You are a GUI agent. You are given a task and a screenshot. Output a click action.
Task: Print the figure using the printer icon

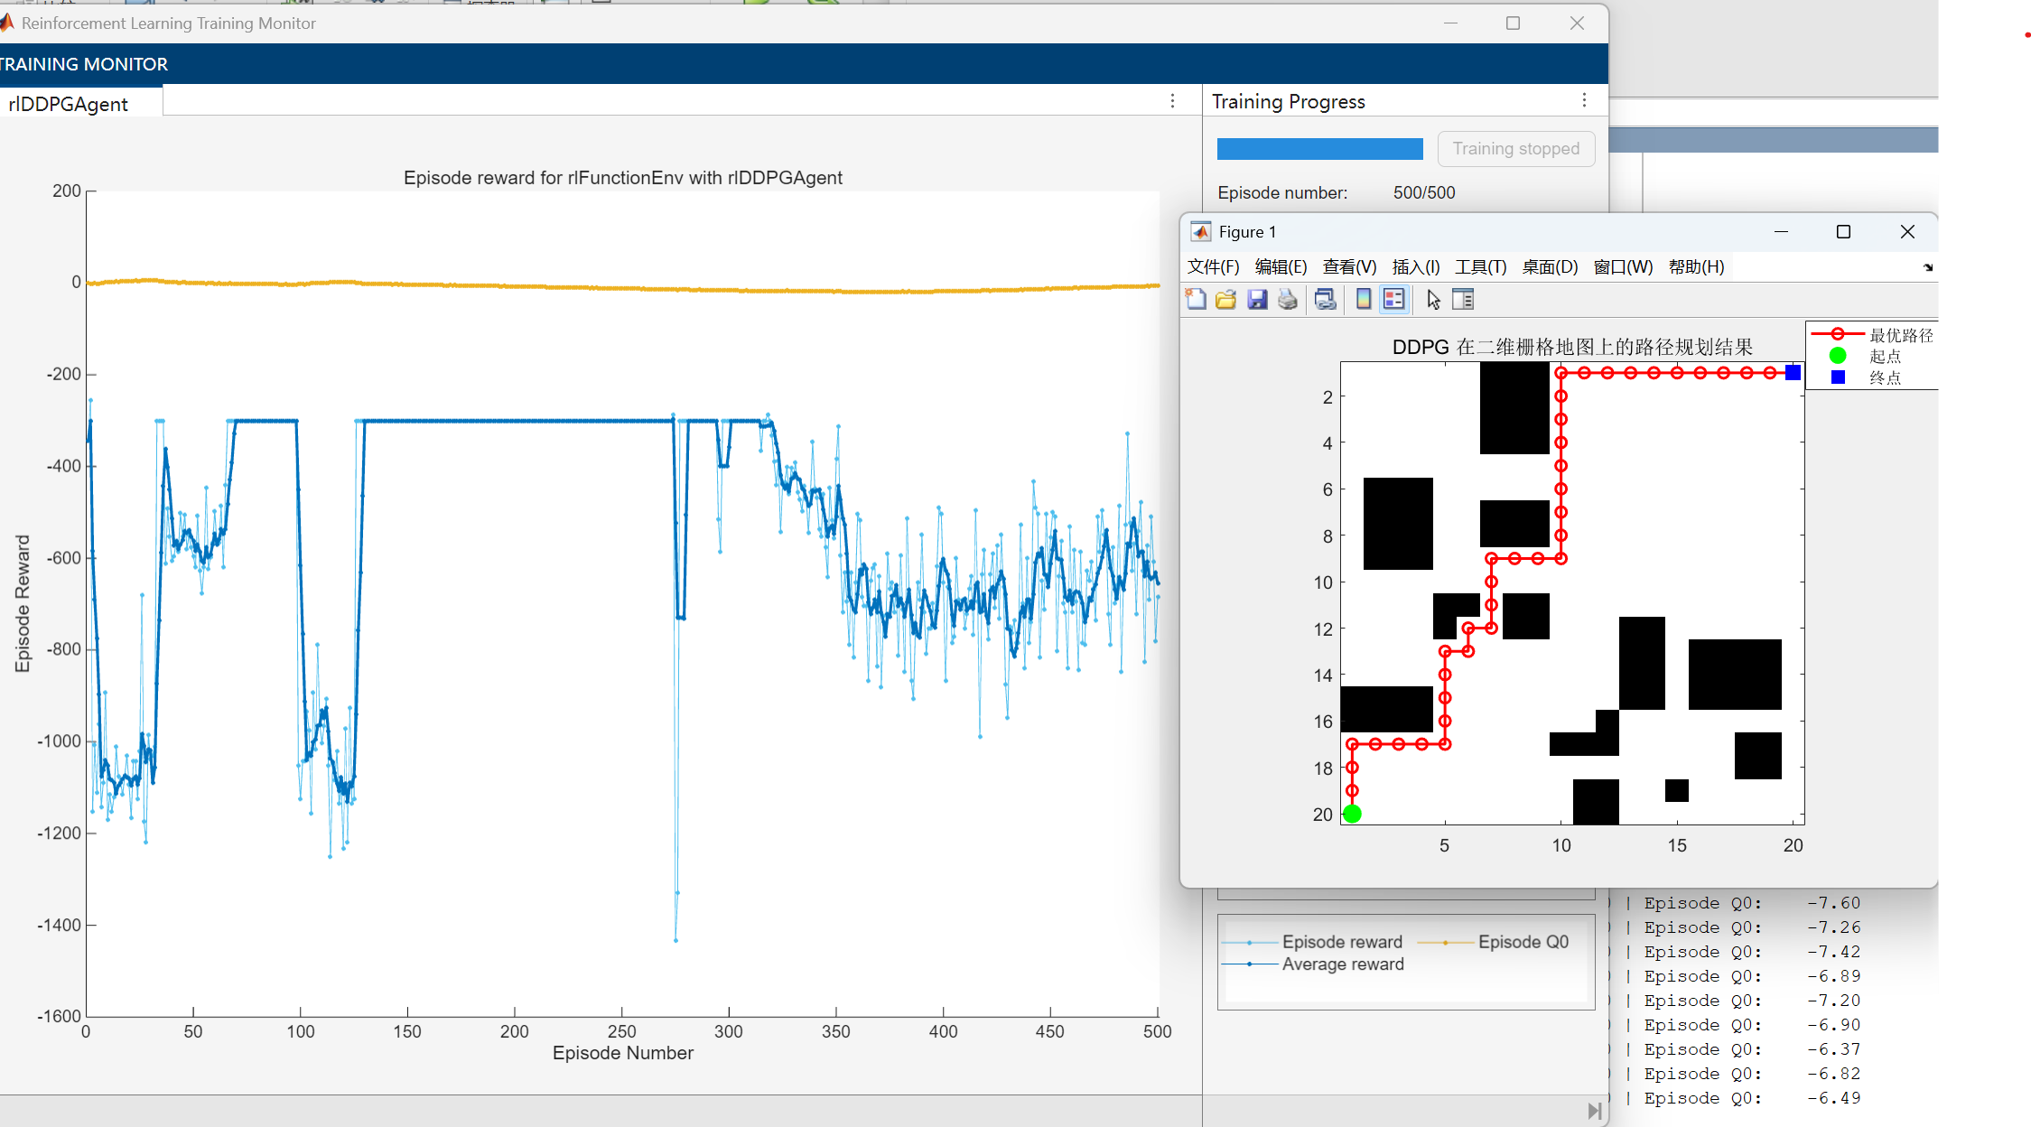(x=1288, y=300)
